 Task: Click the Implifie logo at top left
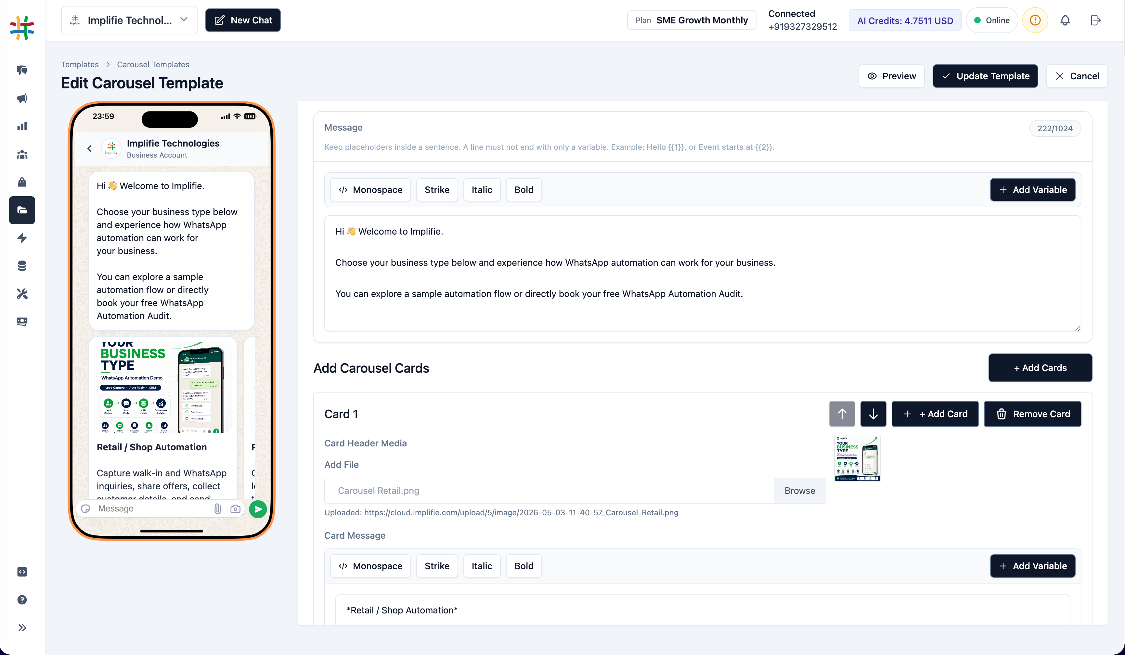tap(22, 28)
